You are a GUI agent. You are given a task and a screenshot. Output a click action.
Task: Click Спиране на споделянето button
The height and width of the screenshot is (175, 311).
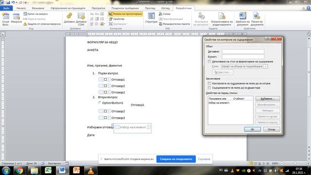[x=176, y=159]
